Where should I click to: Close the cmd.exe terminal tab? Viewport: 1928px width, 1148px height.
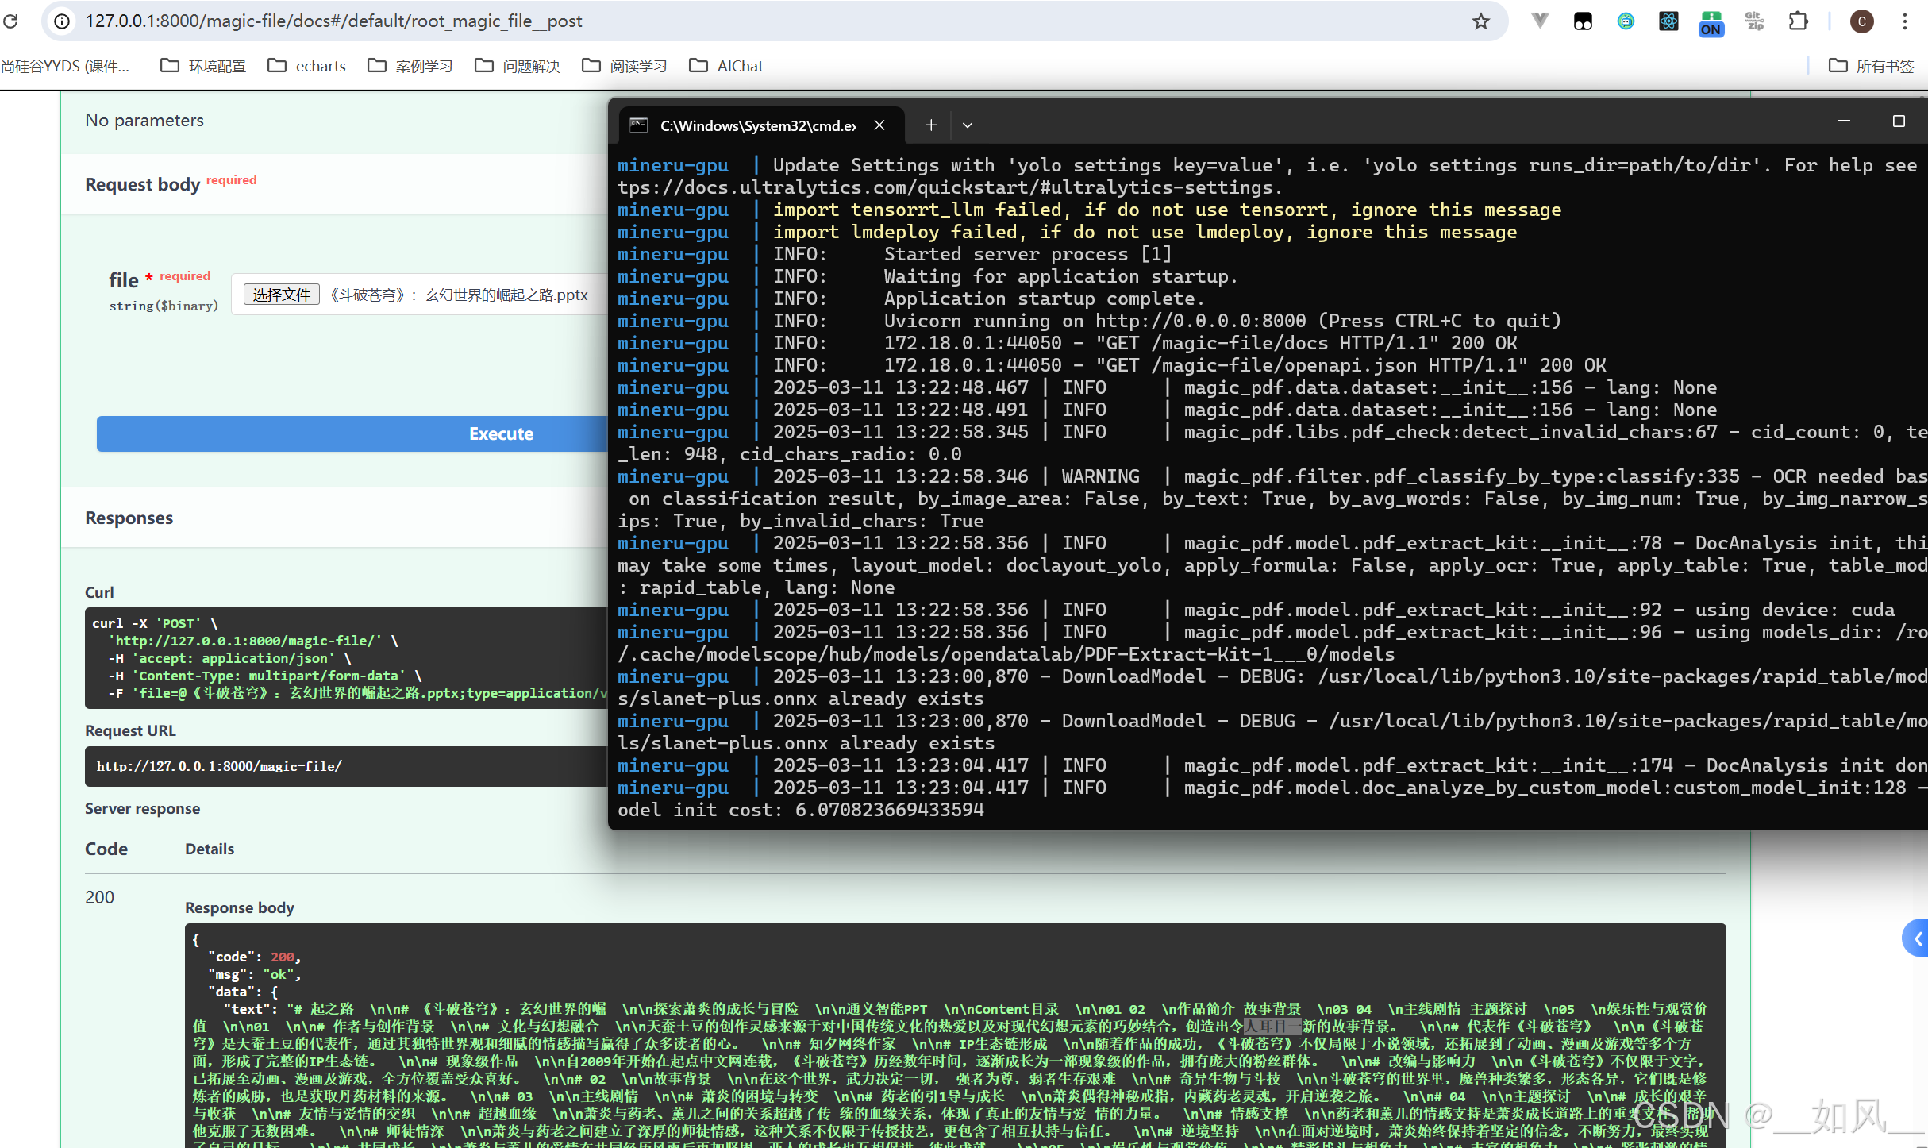point(879,125)
